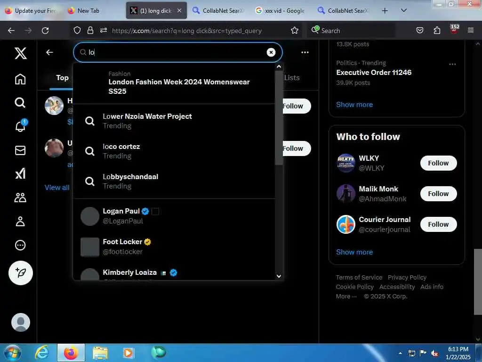Open Profile icon in sidebar
Image resolution: width=482 pixels, height=362 pixels.
point(20,222)
